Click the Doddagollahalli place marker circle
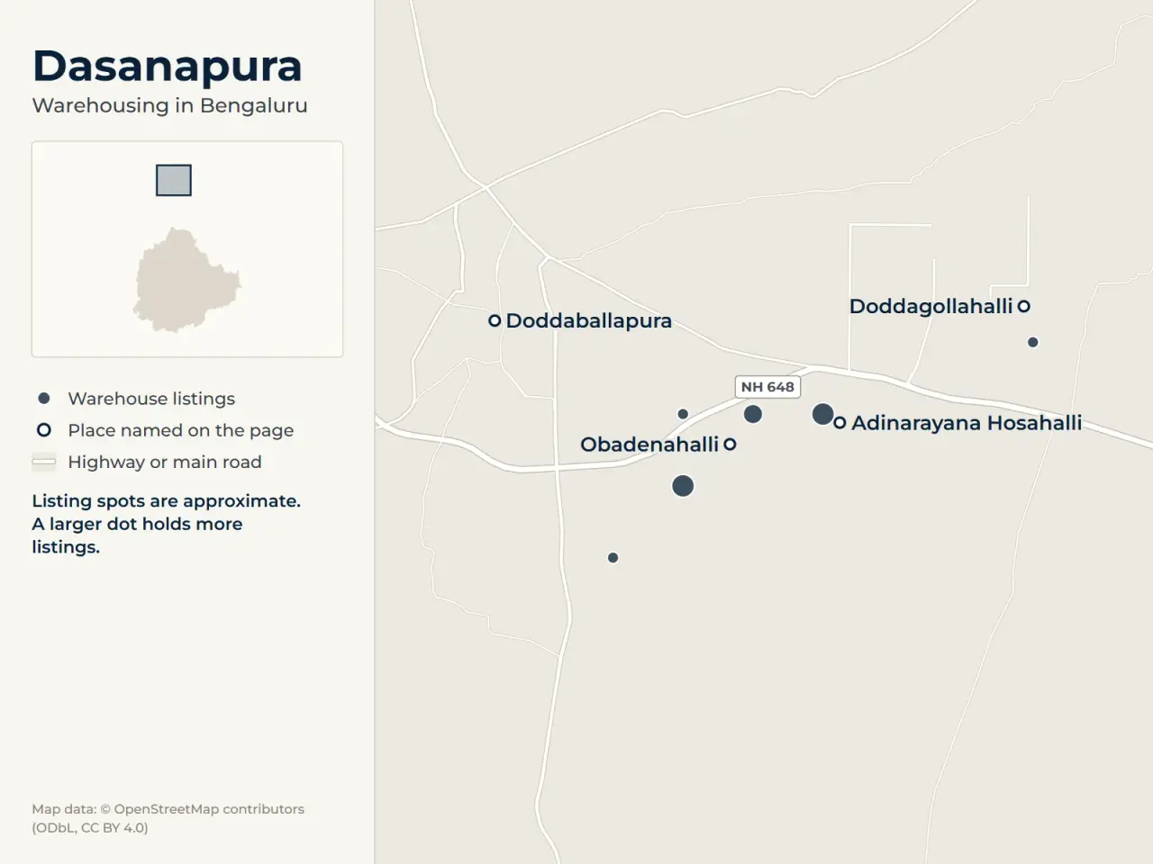 point(1023,306)
